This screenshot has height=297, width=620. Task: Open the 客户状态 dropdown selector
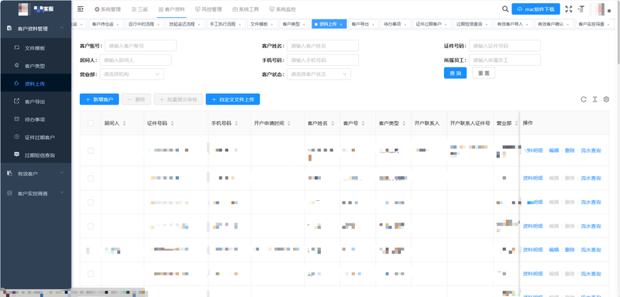click(319, 74)
